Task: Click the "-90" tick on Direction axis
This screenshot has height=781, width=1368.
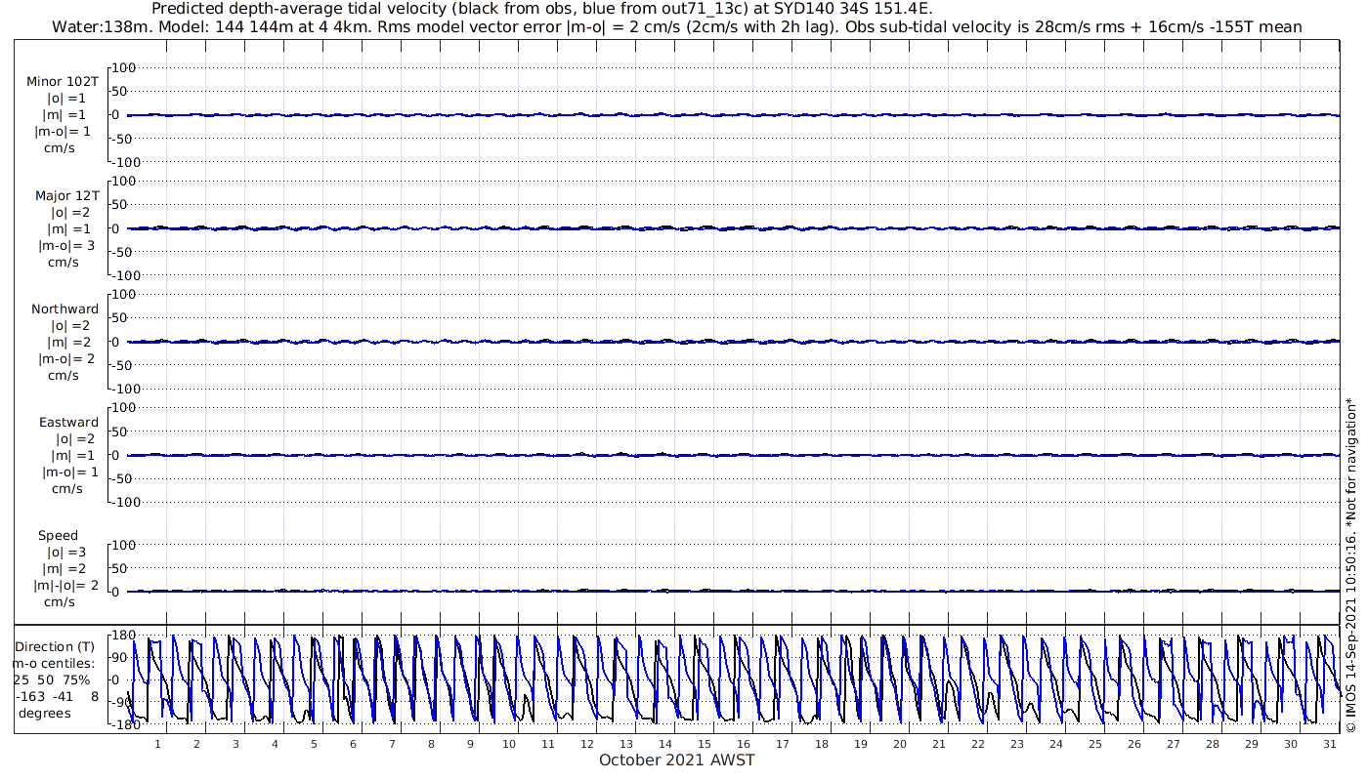Action: tap(123, 703)
